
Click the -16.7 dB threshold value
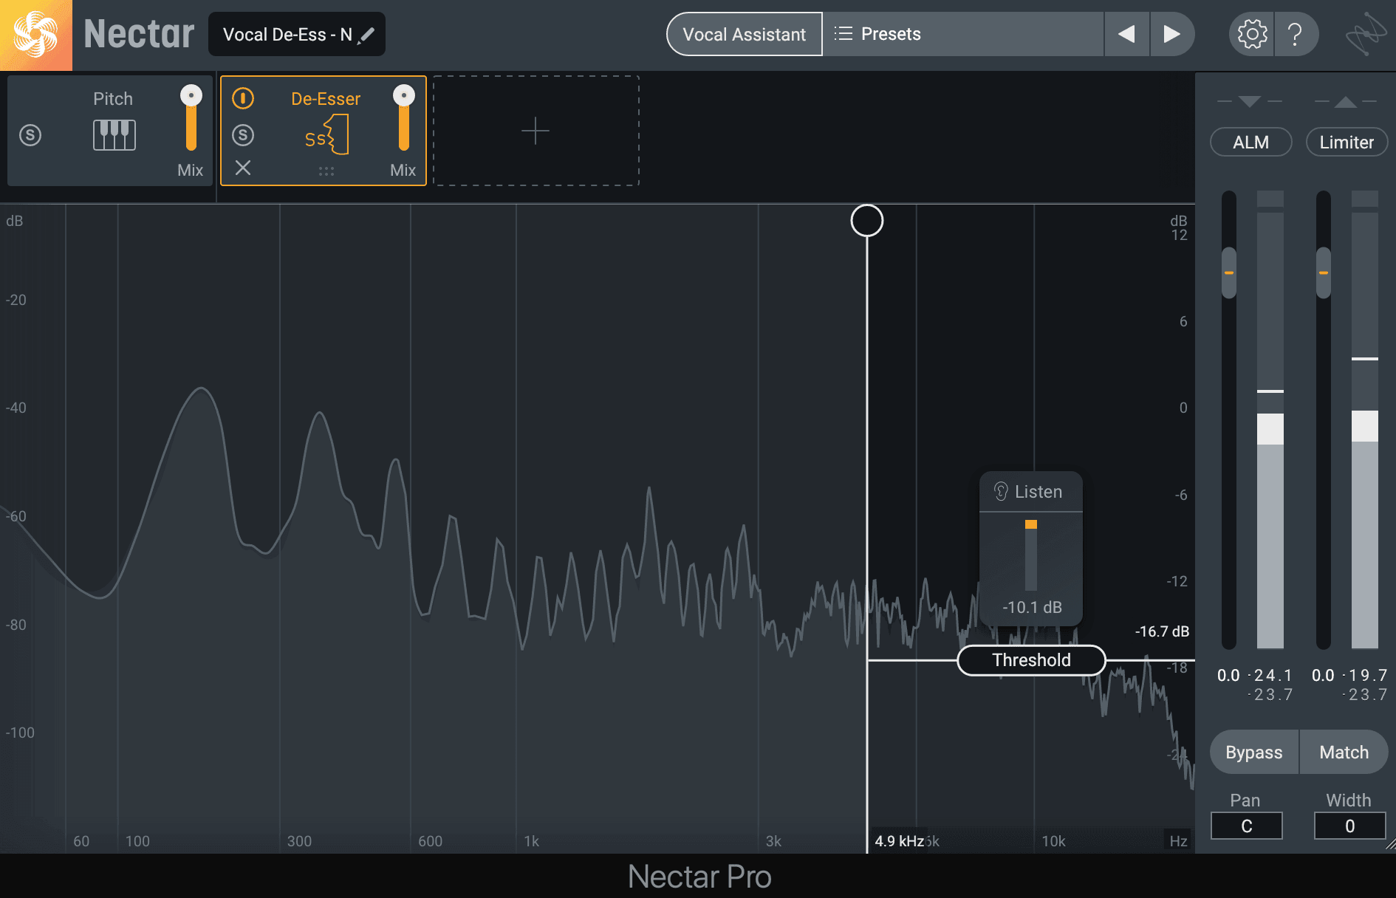[x=1162, y=631]
